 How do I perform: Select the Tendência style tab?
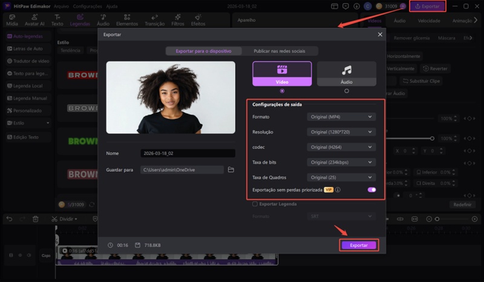point(70,50)
